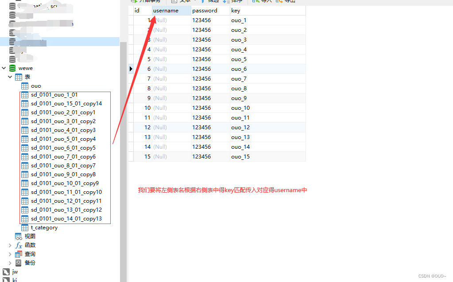Click the key column header
This screenshot has height=282, width=453.
coord(268,10)
